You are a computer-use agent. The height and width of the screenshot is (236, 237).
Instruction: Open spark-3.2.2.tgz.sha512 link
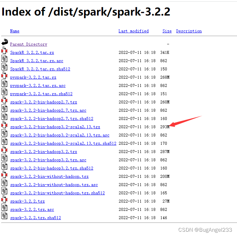pyautogui.click(x=36, y=218)
